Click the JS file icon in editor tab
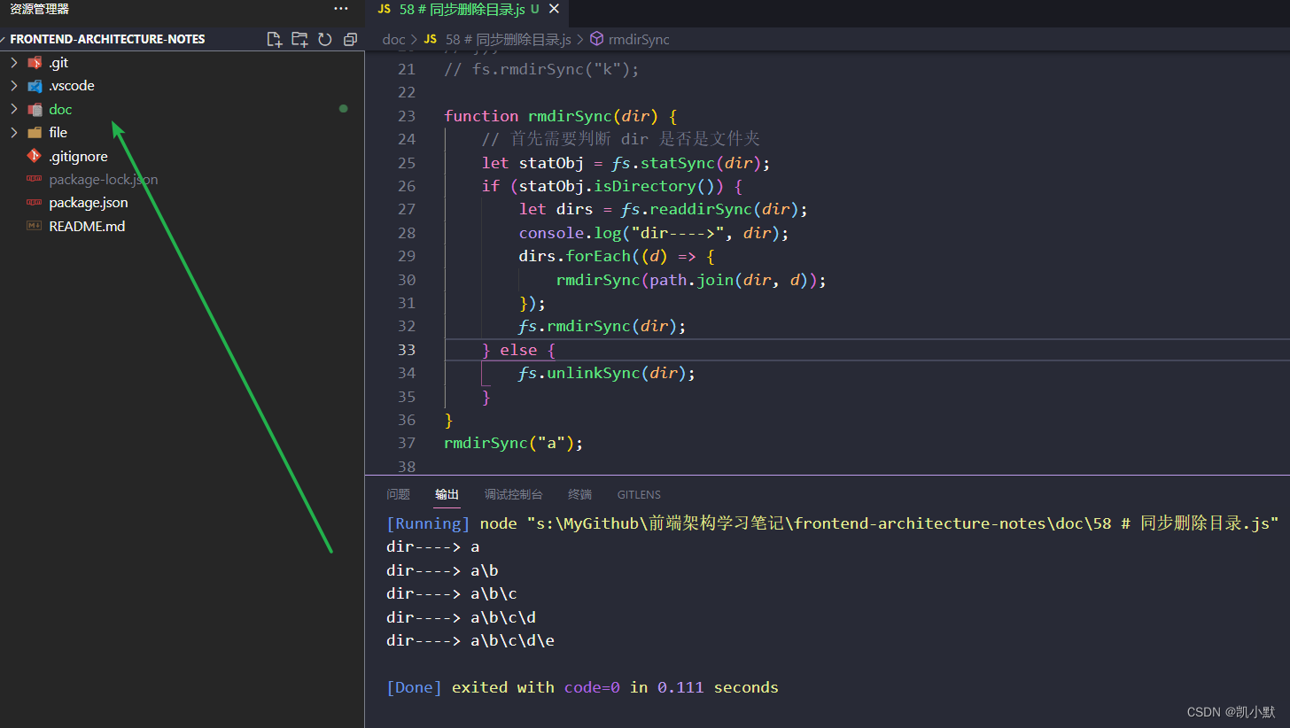1290x728 pixels. pyautogui.click(x=385, y=10)
